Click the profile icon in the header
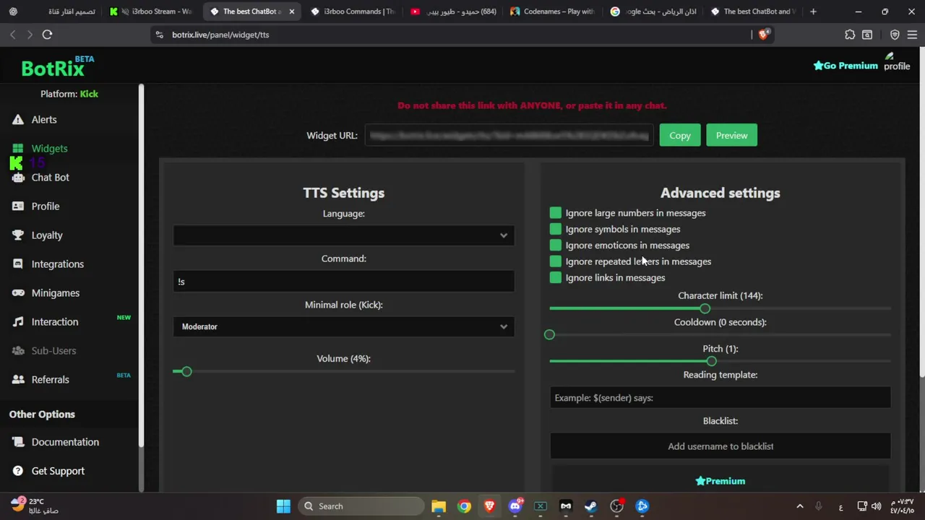The height and width of the screenshot is (520, 925). pos(896,61)
